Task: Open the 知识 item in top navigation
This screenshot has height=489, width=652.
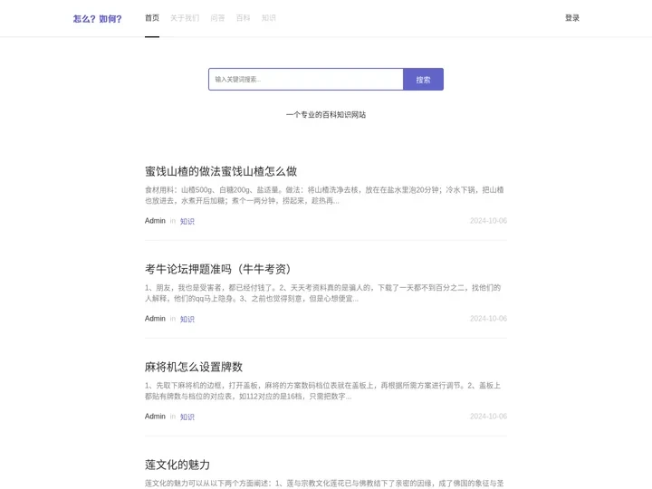Action: pos(269,18)
